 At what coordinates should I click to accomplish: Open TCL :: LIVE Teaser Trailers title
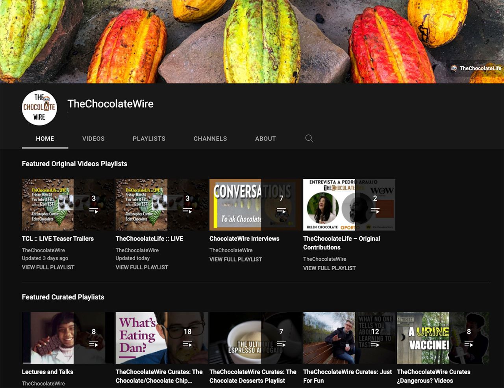(x=58, y=238)
